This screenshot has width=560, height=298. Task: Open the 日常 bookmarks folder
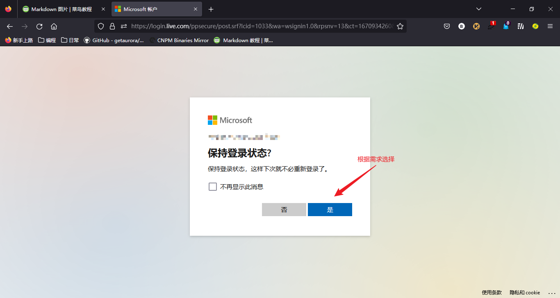coord(70,40)
